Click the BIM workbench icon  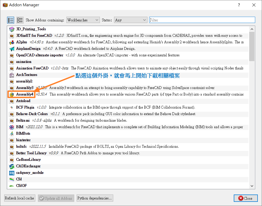12,127
